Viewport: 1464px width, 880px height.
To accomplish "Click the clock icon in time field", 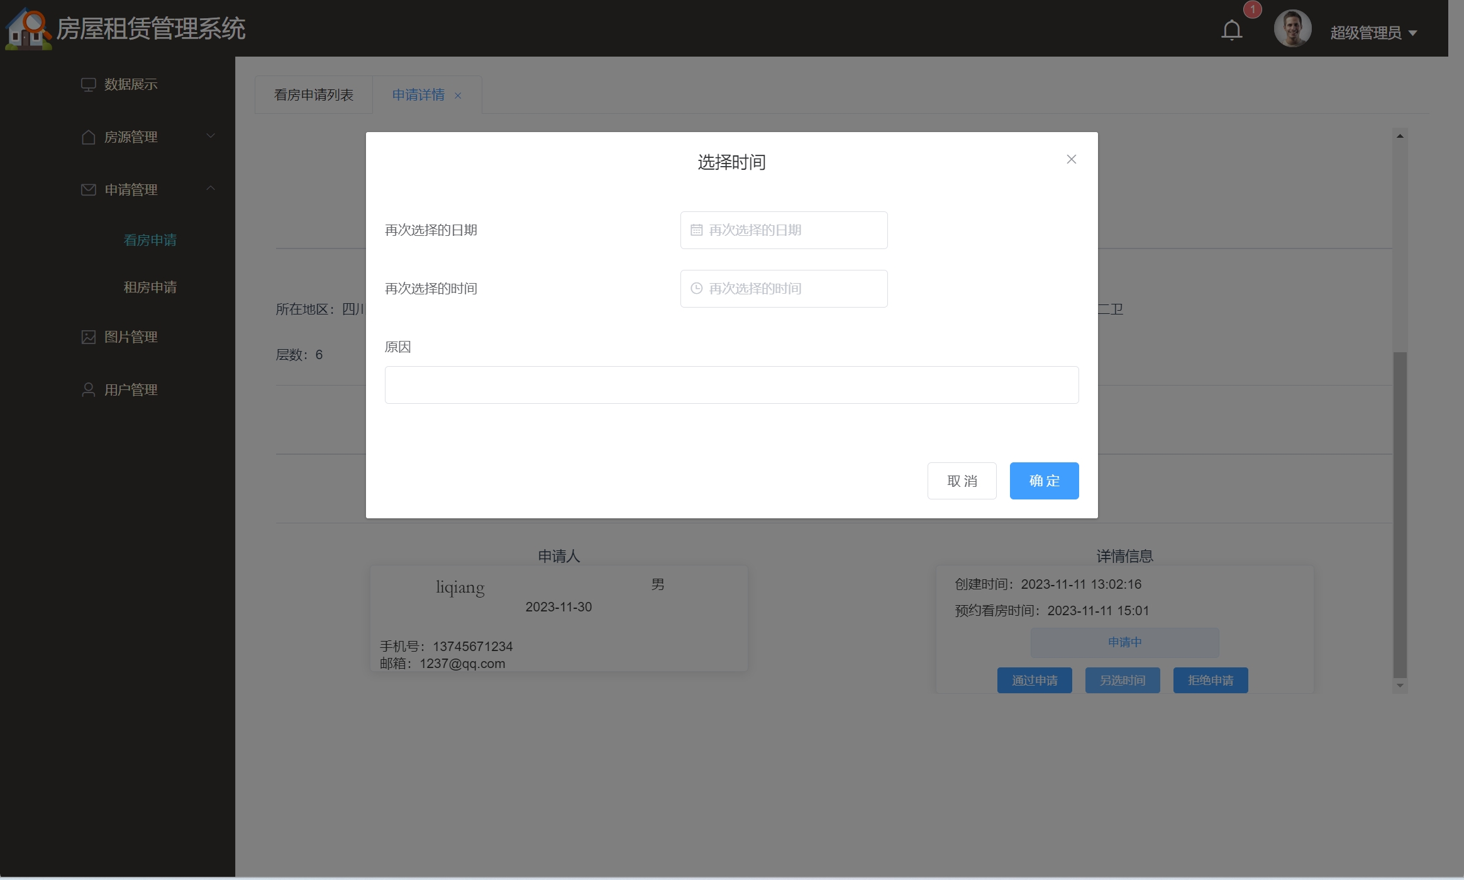I will pos(696,289).
